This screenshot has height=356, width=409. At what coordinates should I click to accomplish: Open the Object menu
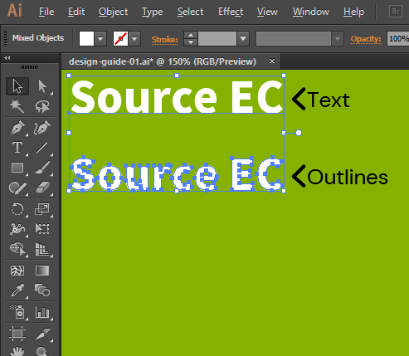tap(113, 12)
